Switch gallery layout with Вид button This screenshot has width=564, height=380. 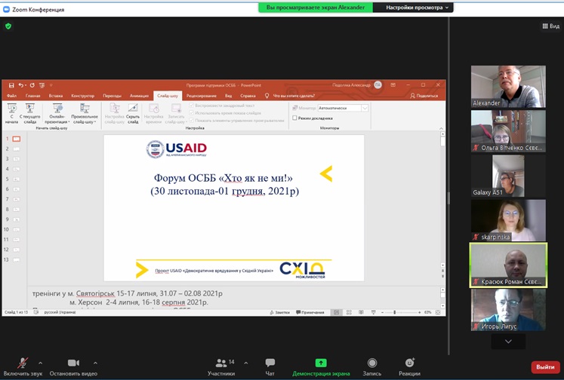point(550,26)
